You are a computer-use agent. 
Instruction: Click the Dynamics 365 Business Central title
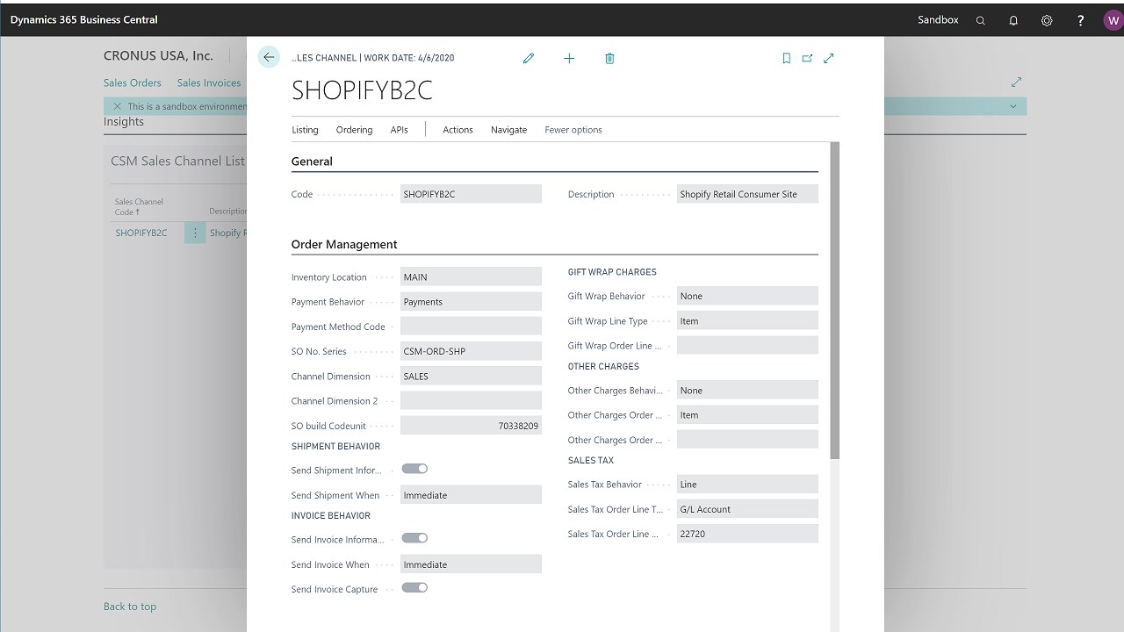tap(84, 19)
